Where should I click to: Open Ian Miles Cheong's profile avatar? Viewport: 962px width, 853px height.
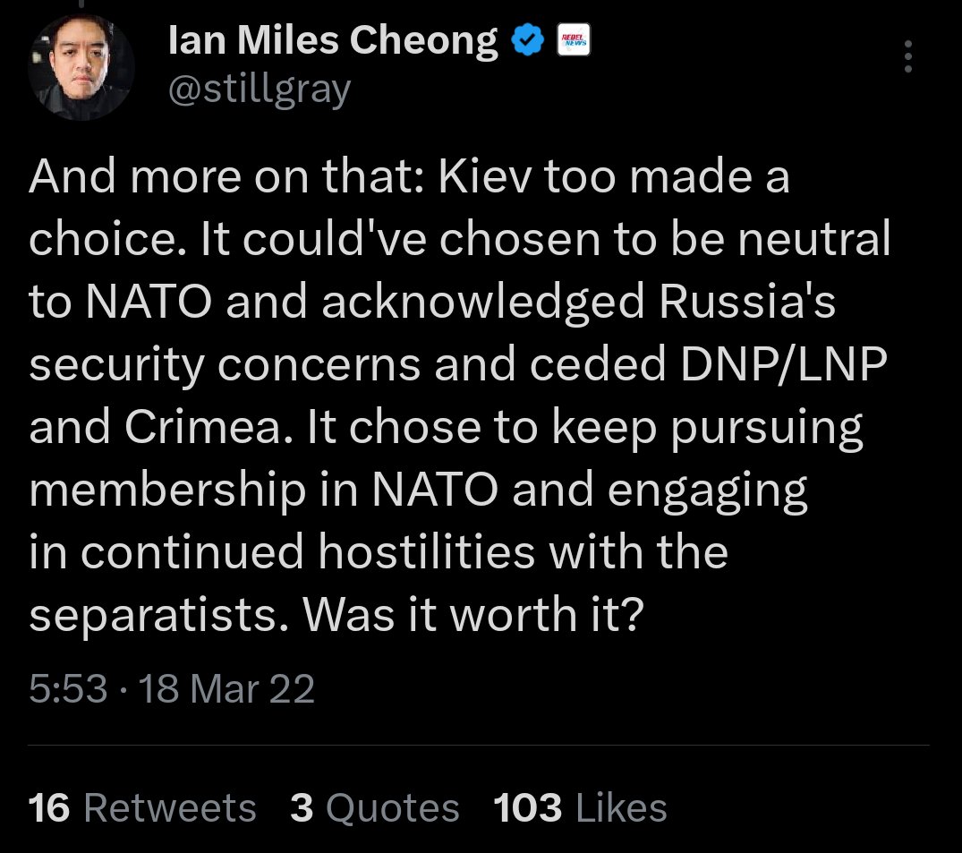click(x=80, y=67)
